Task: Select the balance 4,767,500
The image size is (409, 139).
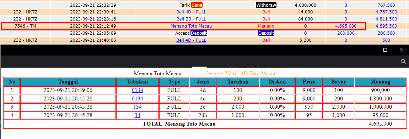Action: (x=386, y=12)
